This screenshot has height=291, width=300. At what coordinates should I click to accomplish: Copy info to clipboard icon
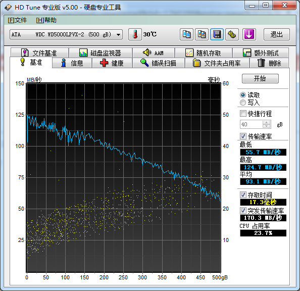(186, 34)
